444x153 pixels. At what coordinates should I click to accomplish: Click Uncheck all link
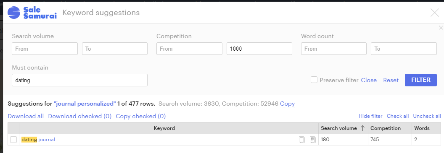click(x=427, y=116)
